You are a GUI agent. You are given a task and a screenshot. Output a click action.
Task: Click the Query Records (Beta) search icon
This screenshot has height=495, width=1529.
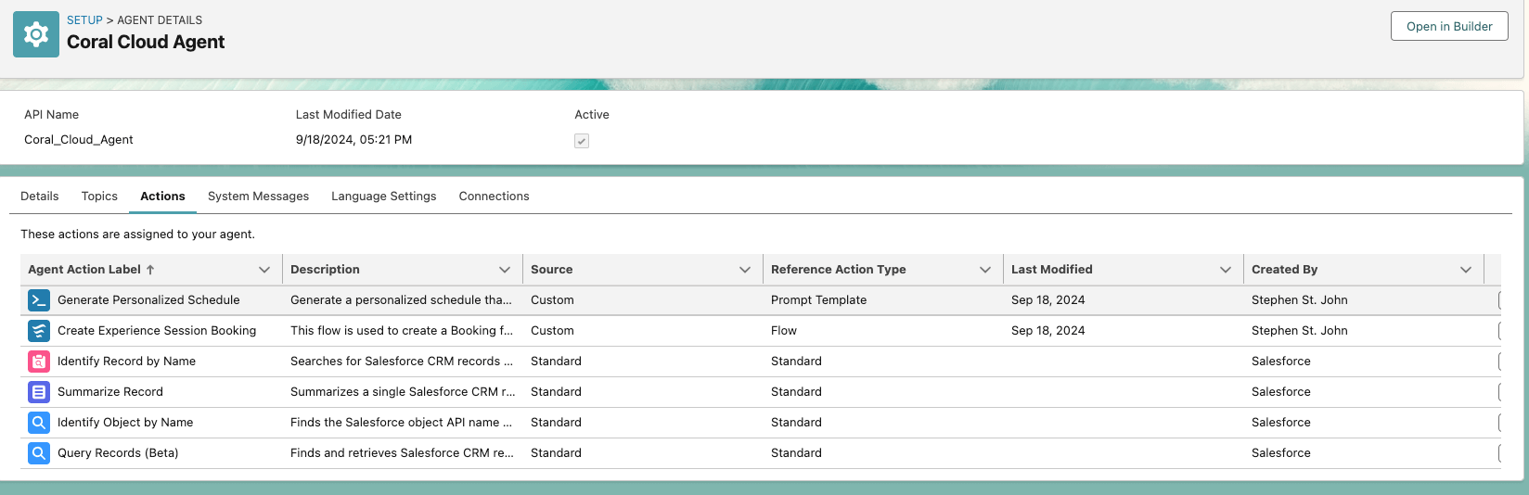(x=39, y=453)
